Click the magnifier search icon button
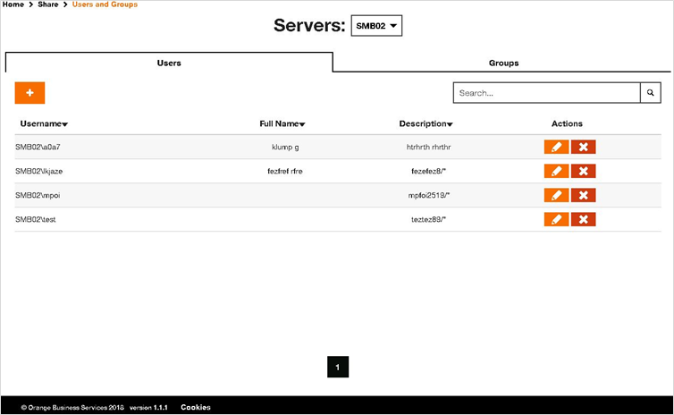This screenshot has height=415, width=674. coord(651,93)
